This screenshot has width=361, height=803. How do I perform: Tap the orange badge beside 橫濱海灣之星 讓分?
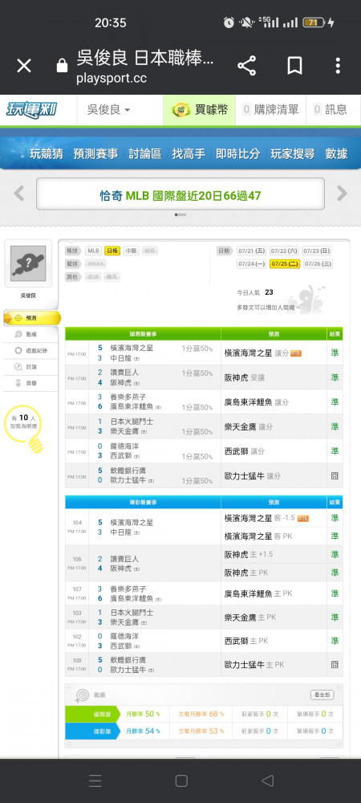click(x=295, y=353)
